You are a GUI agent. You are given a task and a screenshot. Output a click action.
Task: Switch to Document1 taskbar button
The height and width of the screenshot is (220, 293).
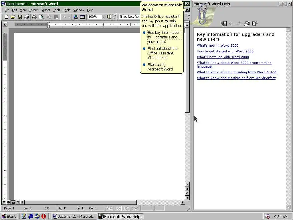tap(74, 217)
